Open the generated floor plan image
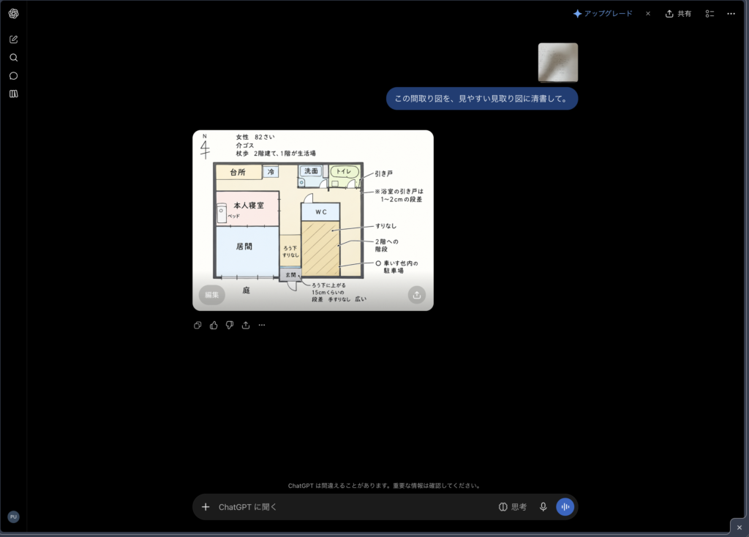The width and height of the screenshot is (749, 537). tap(313, 220)
